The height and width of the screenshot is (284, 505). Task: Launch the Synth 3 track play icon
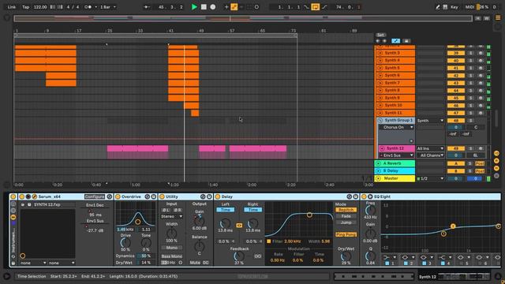click(x=380, y=53)
